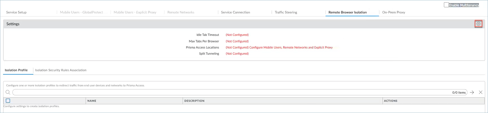488x113 pixels.
Task: Click the DESCRIPTION column header
Action: point(194,101)
